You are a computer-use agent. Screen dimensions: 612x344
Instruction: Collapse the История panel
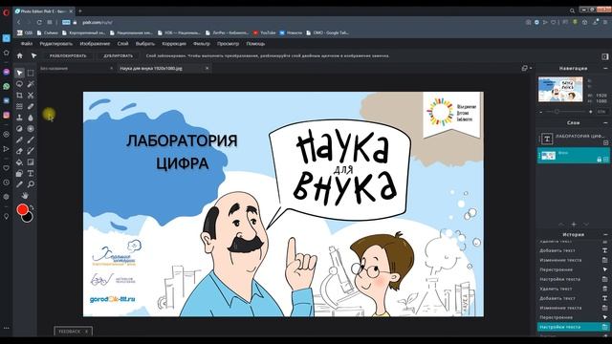tap(605, 234)
